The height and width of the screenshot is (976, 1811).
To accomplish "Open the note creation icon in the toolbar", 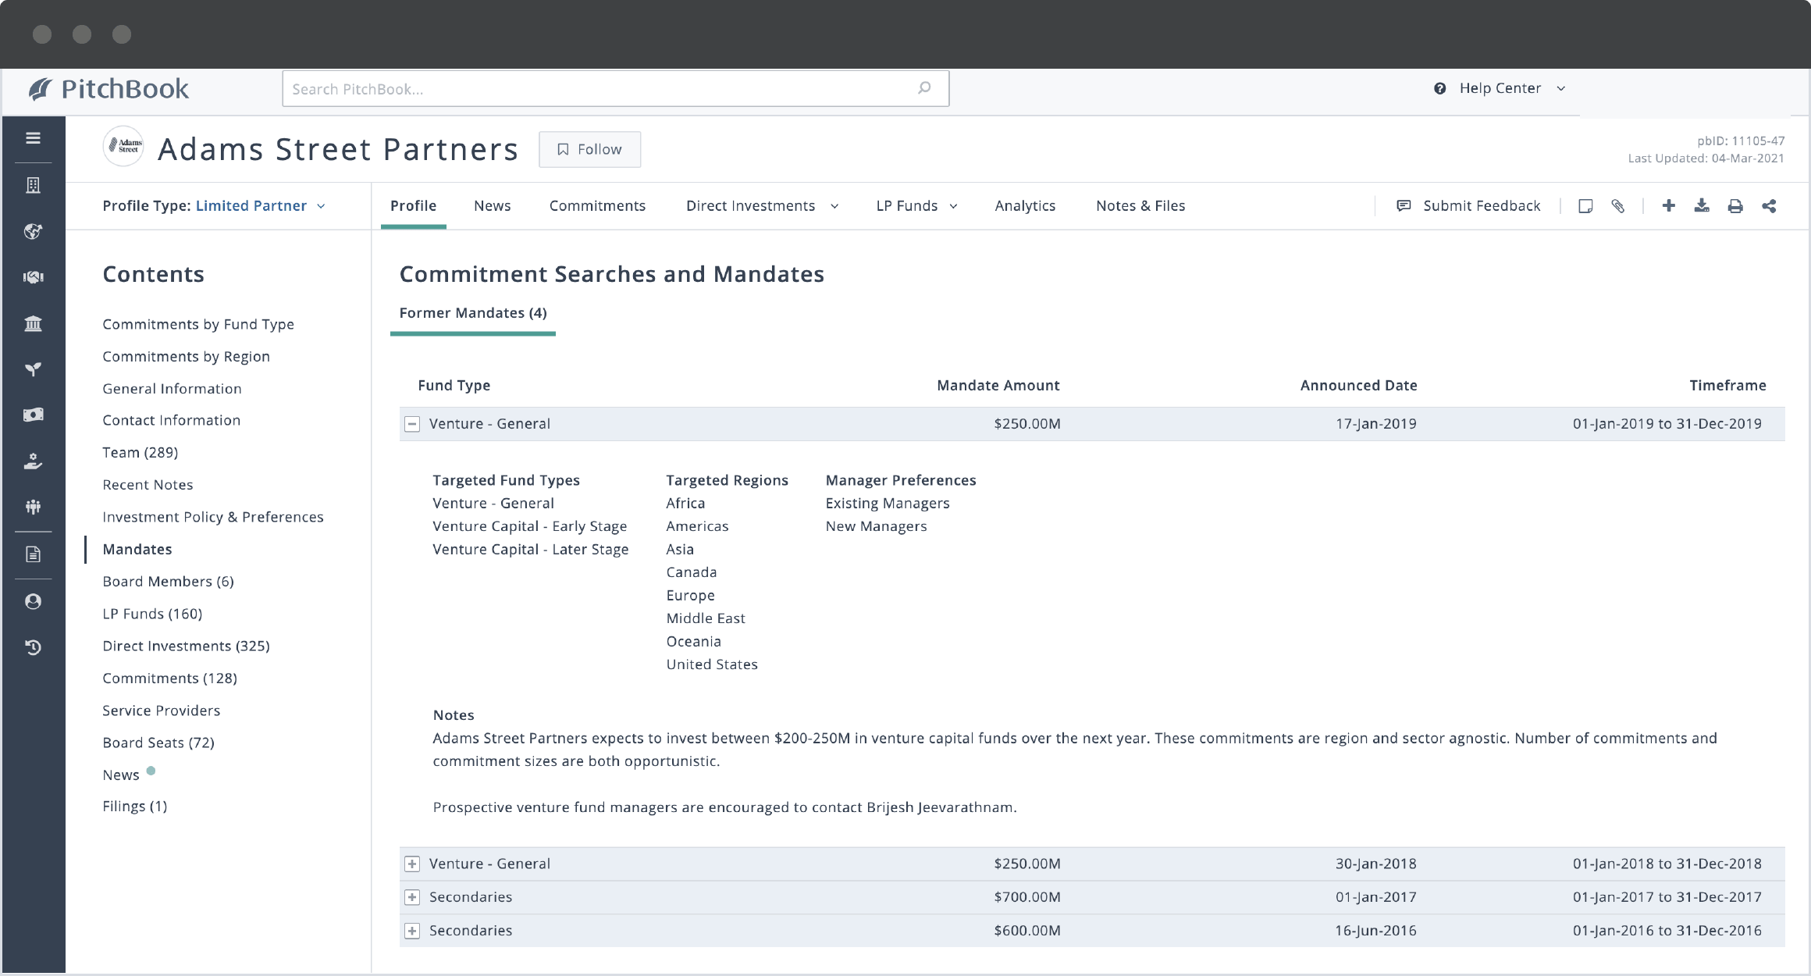I will tap(1585, 205).
